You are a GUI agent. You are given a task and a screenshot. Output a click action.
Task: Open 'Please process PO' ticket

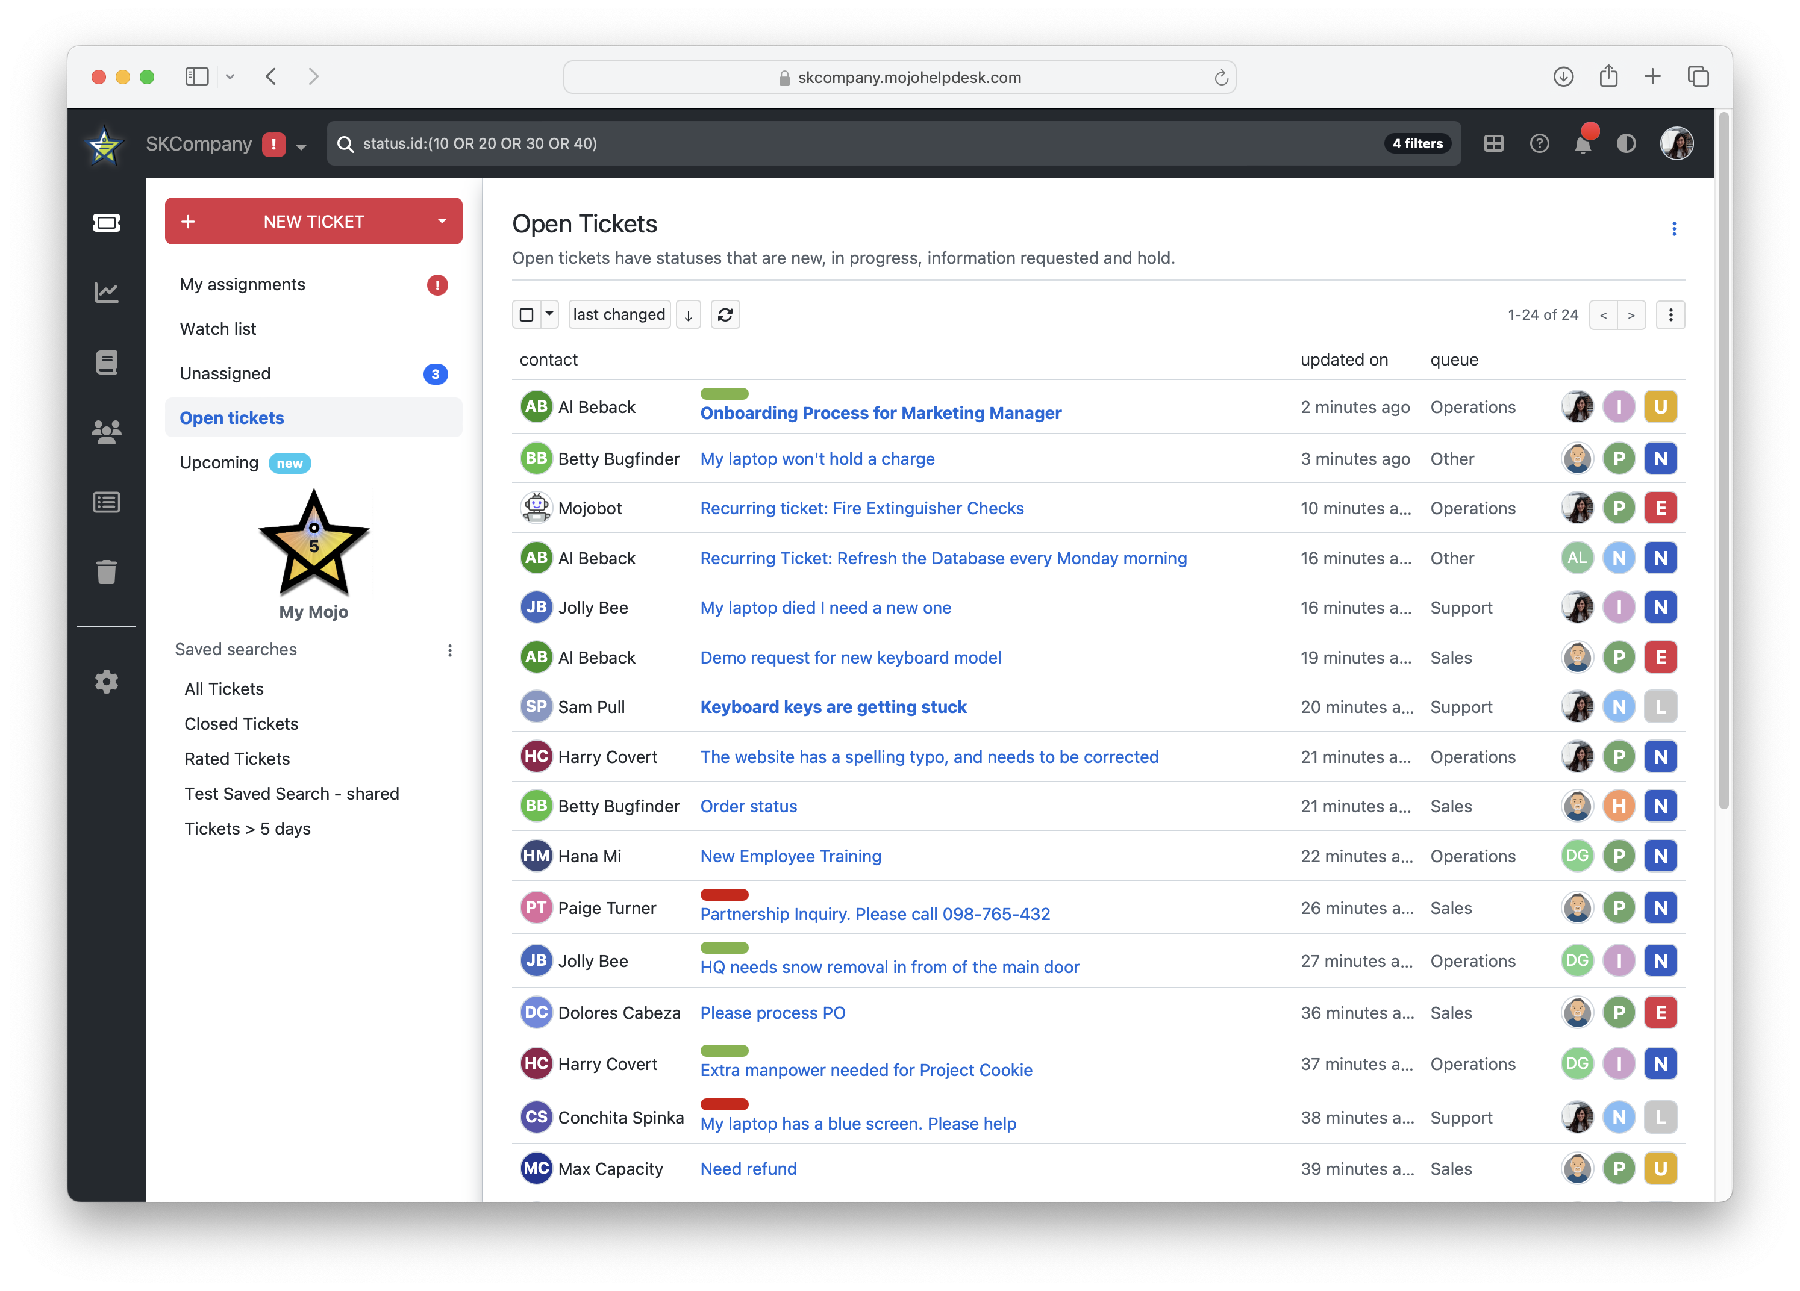click(772, 1013)
